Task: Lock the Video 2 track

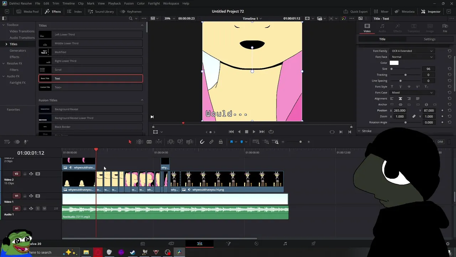Action: coord(25,174)
